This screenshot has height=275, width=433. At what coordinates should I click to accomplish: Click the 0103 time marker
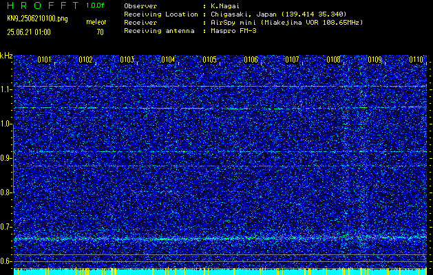click(127, 60)
